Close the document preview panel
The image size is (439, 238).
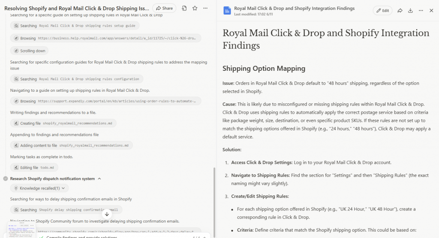[x=431, y=10]
